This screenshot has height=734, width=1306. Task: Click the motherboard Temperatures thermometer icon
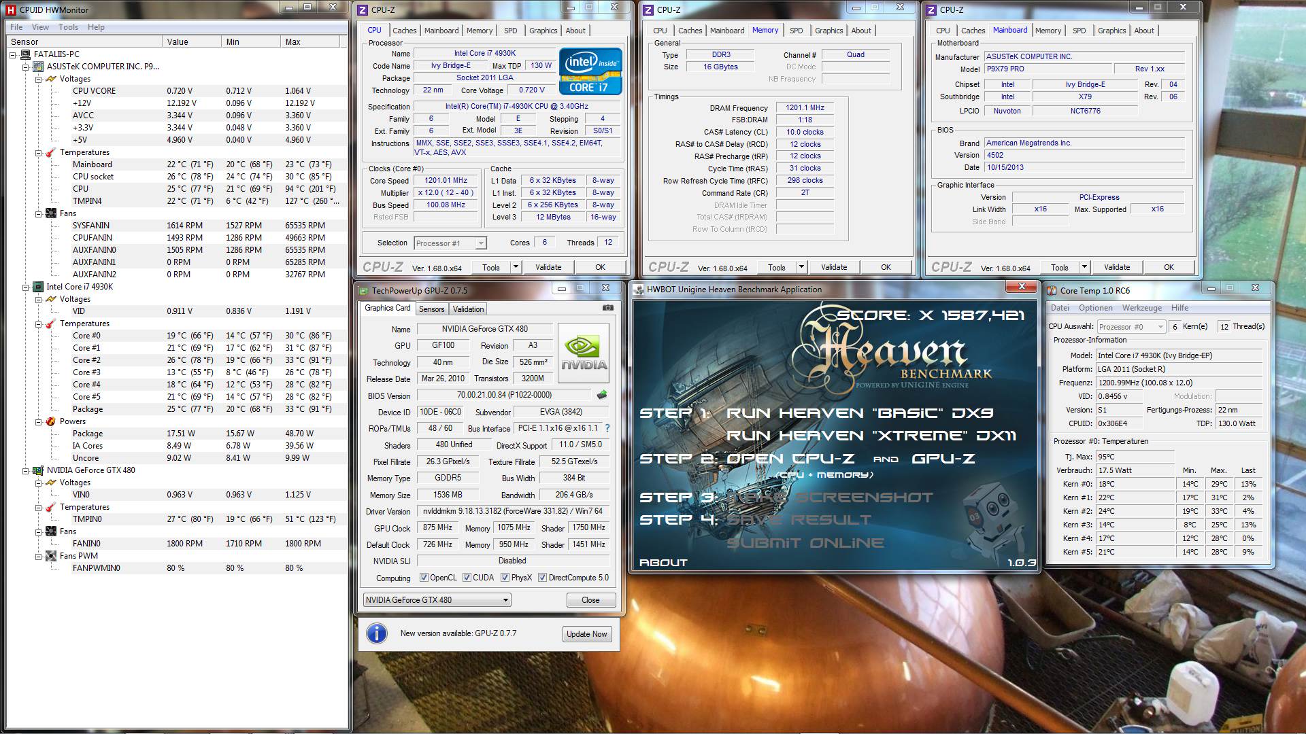51,152
